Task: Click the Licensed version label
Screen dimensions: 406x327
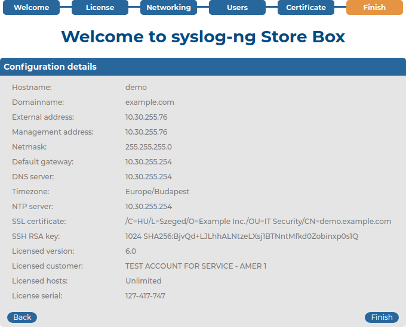Action: (x=43, y=251)
